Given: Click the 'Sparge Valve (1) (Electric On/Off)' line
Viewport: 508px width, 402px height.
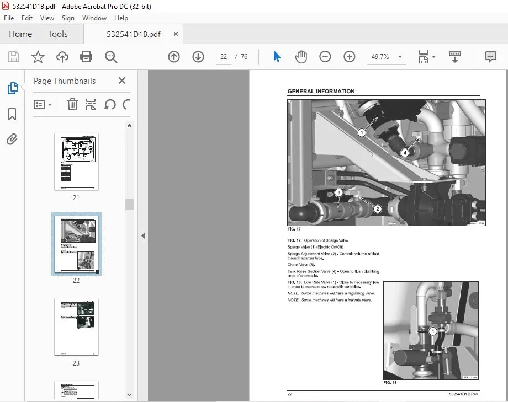Looking at the screenshot, I should [315, 247].
